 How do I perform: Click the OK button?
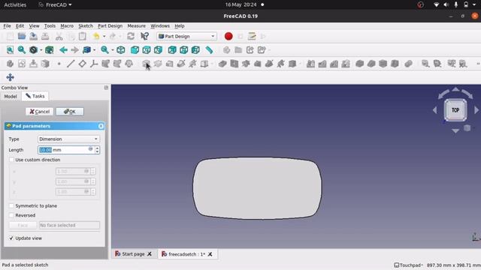(x=70, y=112)
